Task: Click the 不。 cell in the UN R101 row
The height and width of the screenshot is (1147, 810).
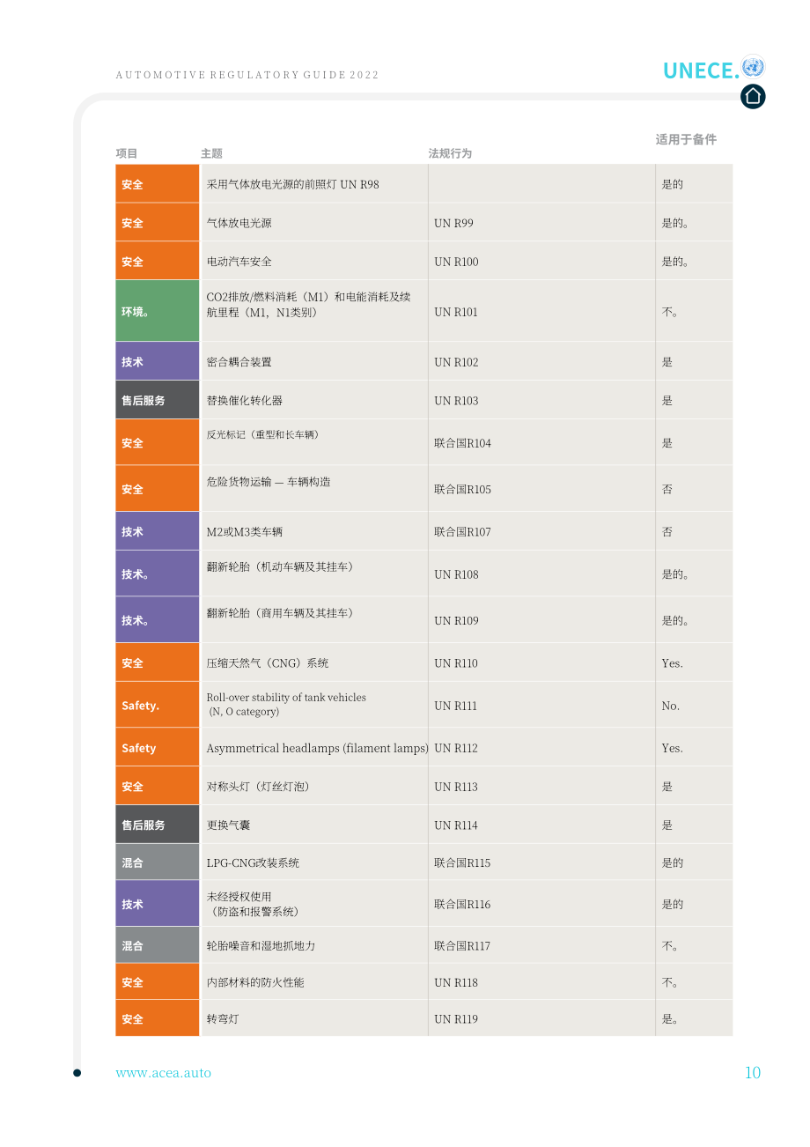Action: point(694,311)
